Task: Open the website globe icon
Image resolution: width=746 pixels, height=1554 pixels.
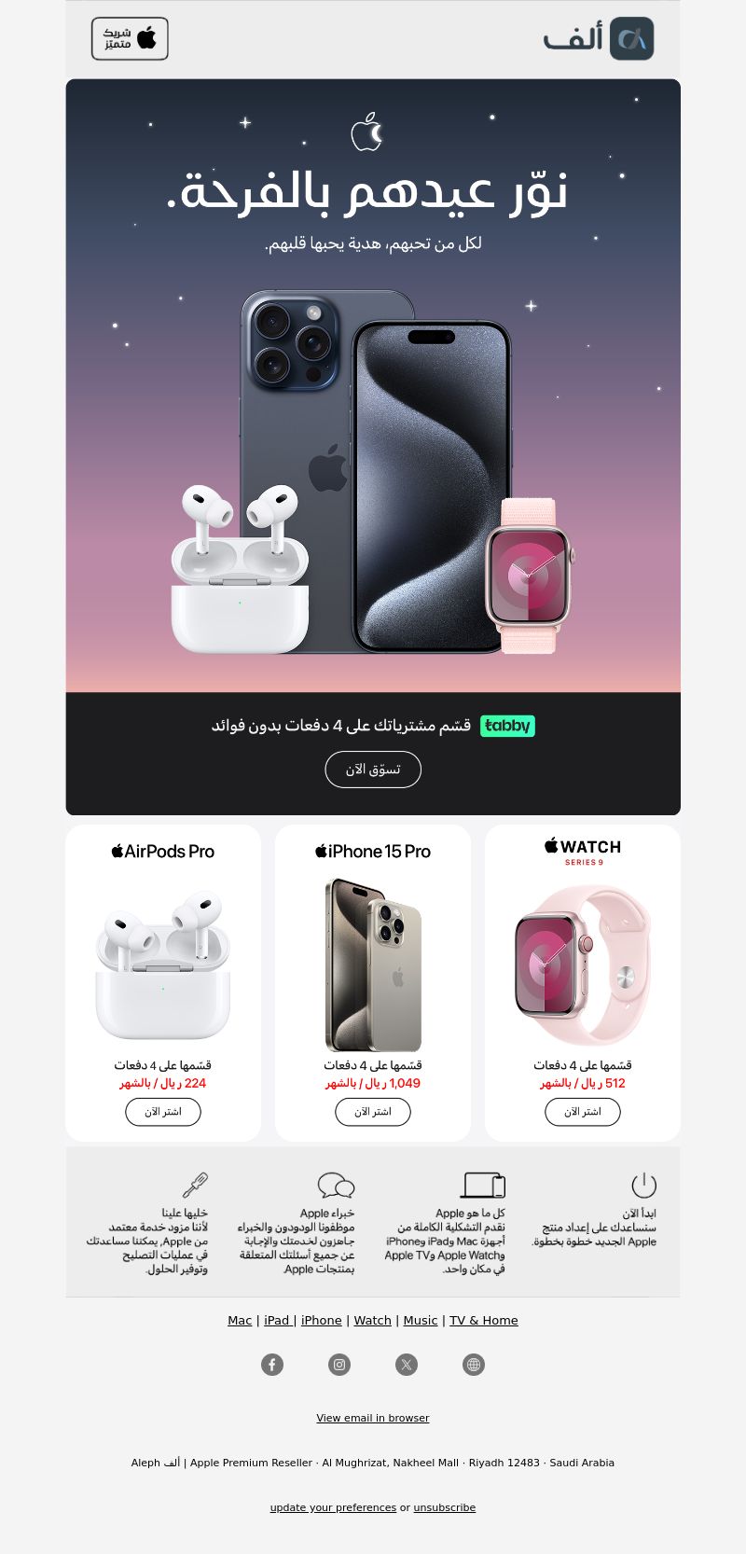Action: coord(474,1365)
